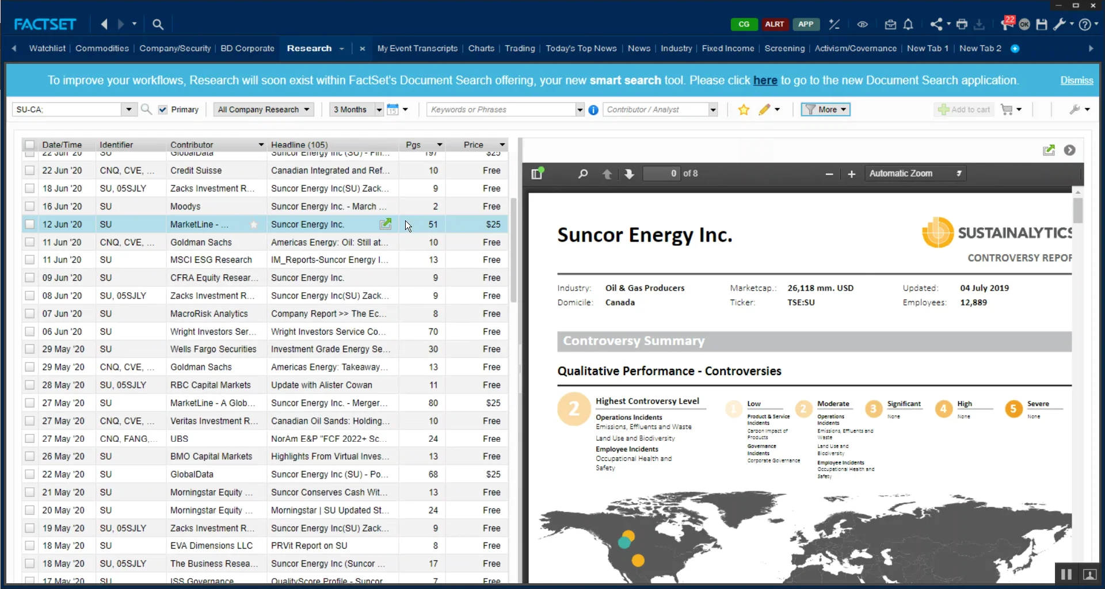Open the My Event Transcripts tab
Screen dimensions: 1105x589
417,48
